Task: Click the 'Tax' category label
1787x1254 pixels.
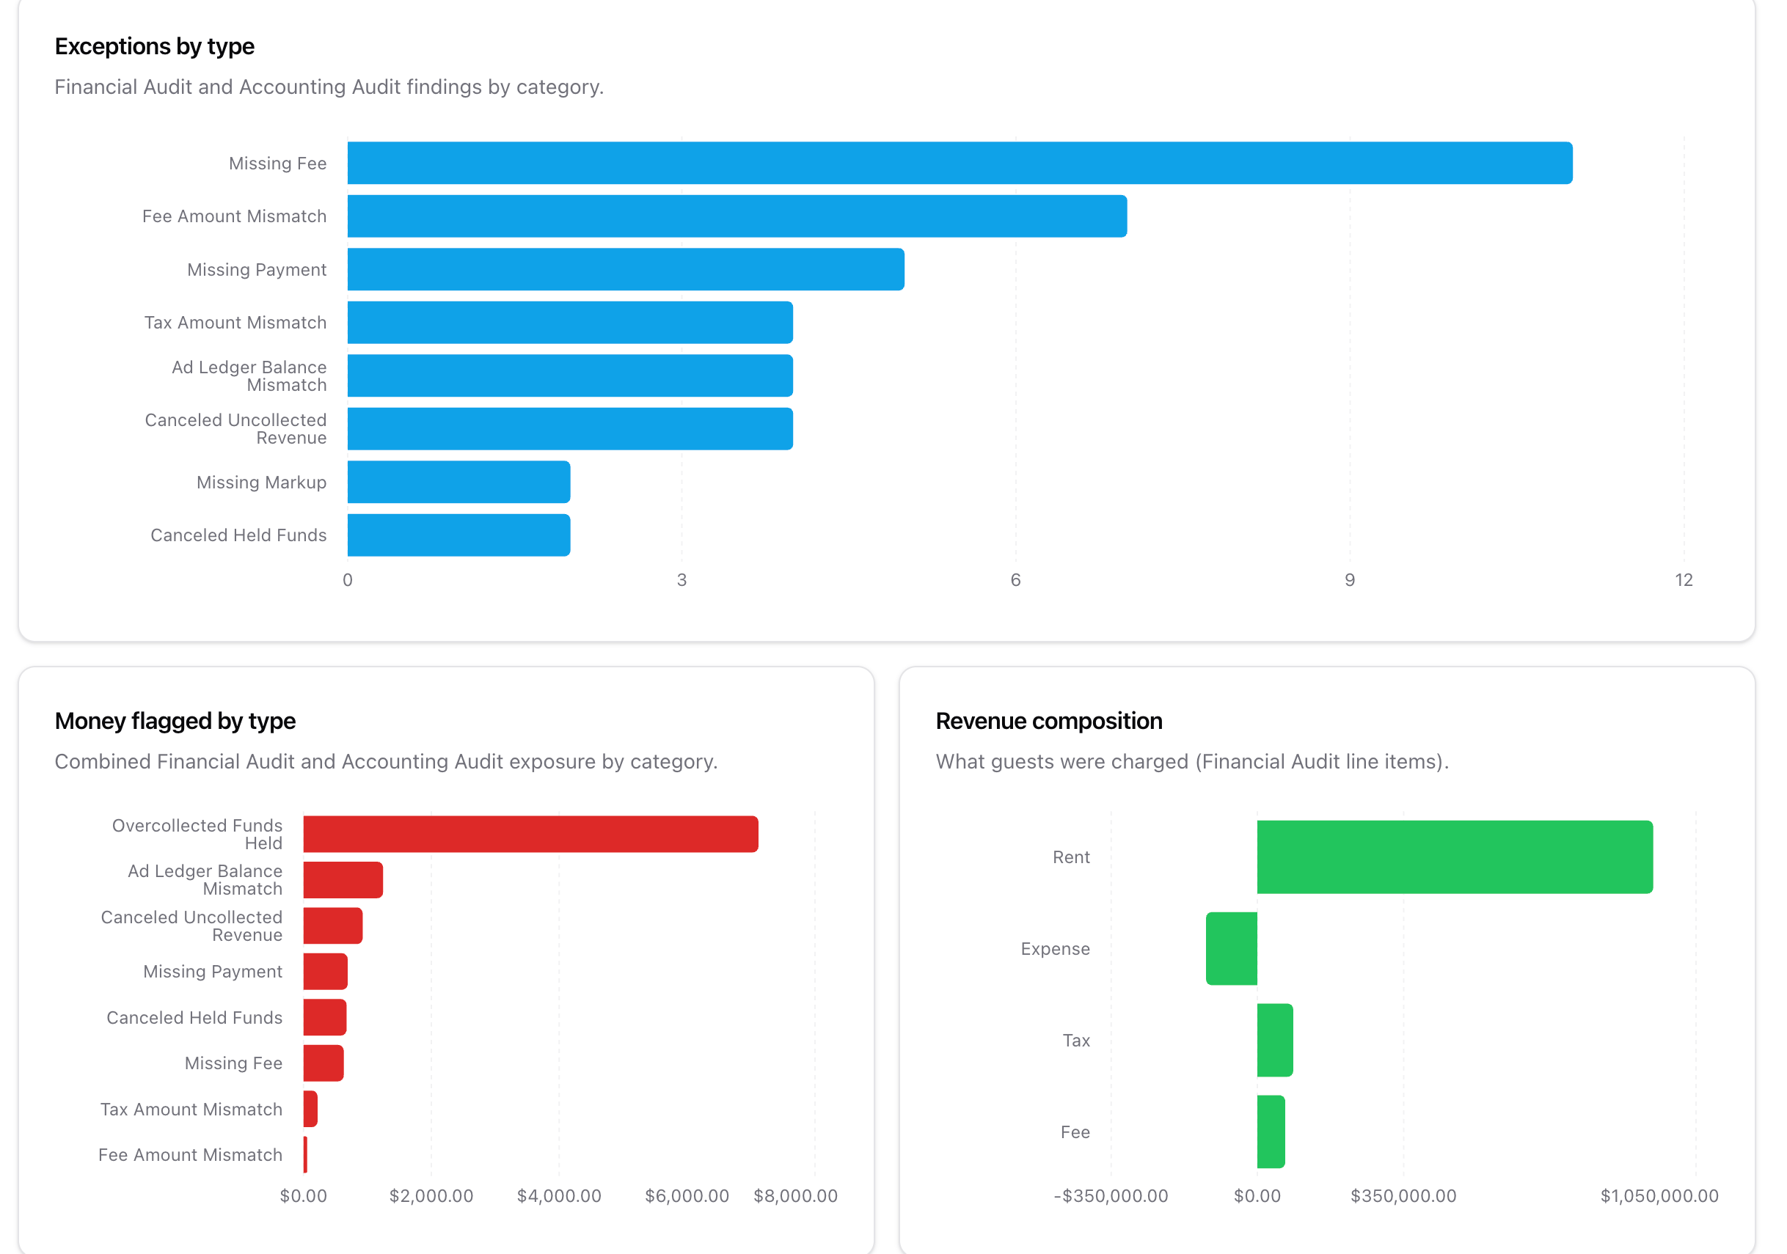Action: click(1076, 1041)
